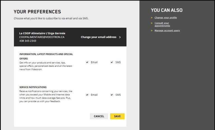215x130 pixels.
Task: Click the phone number 438 343-2343
Action: coord(28,41)
